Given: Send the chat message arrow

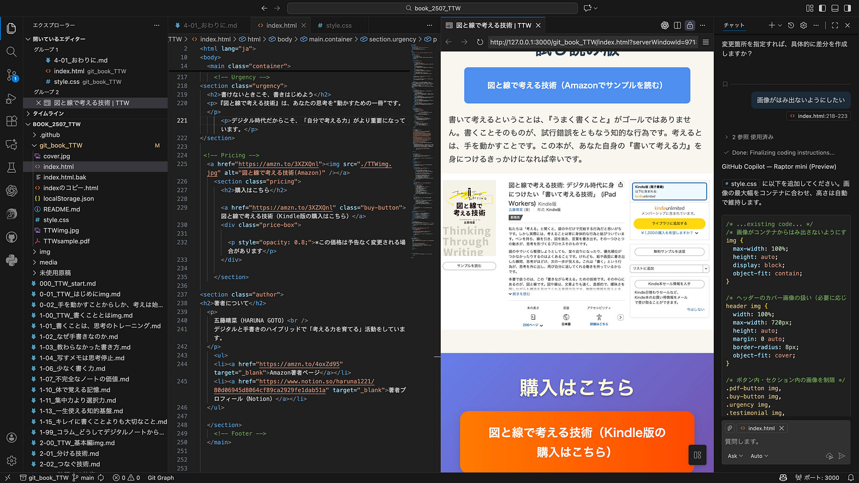Looking at the screenshot, I should (x=842, y=456).
